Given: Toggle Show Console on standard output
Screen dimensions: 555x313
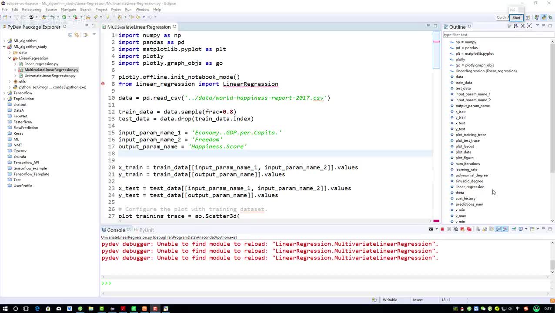Looking at the screenshot, I should coord(498,229).
